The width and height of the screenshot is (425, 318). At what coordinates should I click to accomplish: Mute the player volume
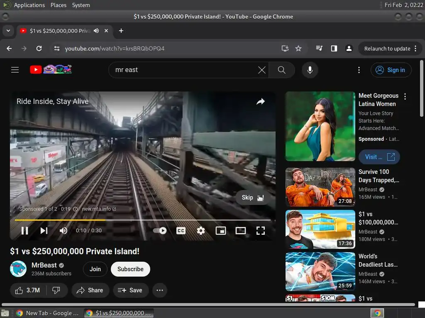tap(63, 231)
